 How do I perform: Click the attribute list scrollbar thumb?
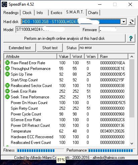132,88
